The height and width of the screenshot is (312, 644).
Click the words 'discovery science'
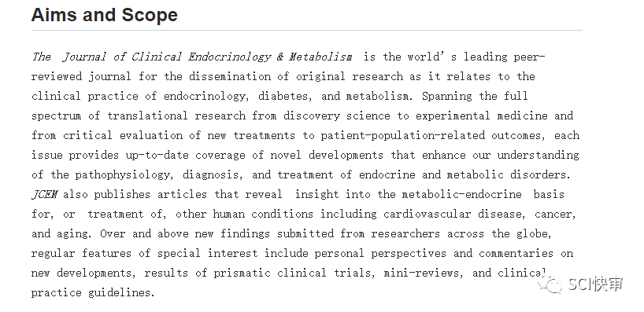(x=337, y=116)
